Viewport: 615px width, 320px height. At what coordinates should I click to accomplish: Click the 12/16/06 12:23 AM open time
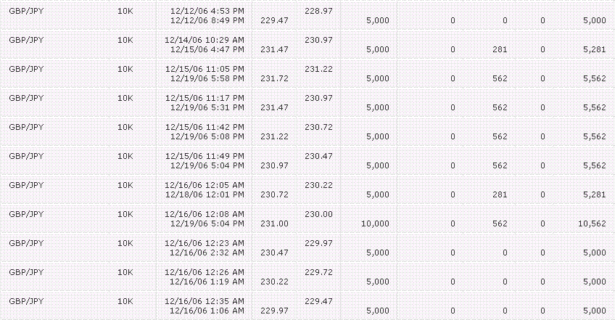point(205,243)
